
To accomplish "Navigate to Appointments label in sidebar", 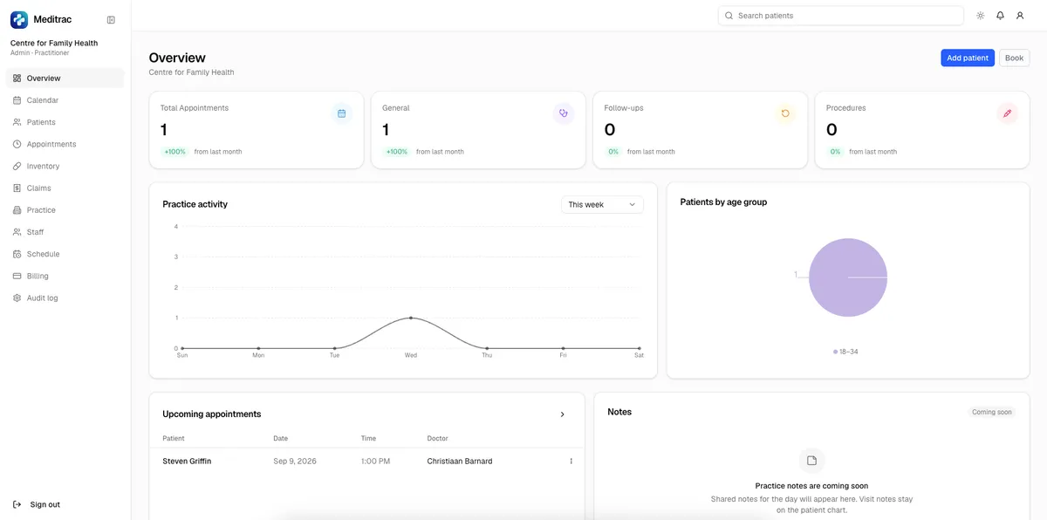I will pyautogui.click(x=51, y=144).
